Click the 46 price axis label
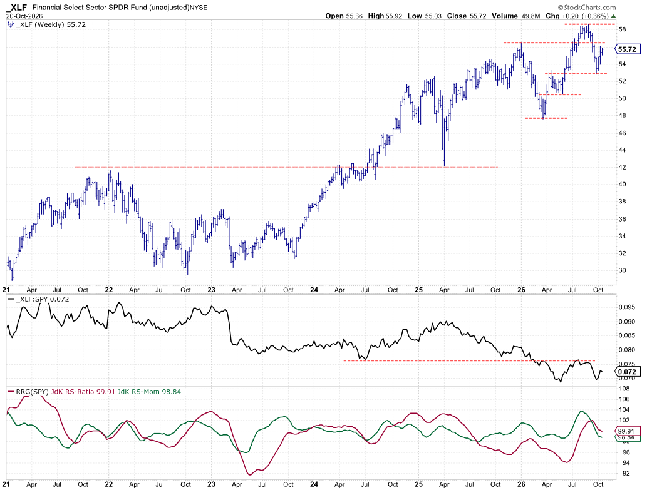The width and height of the screenshot is (647, 490). tap(622, 133)
